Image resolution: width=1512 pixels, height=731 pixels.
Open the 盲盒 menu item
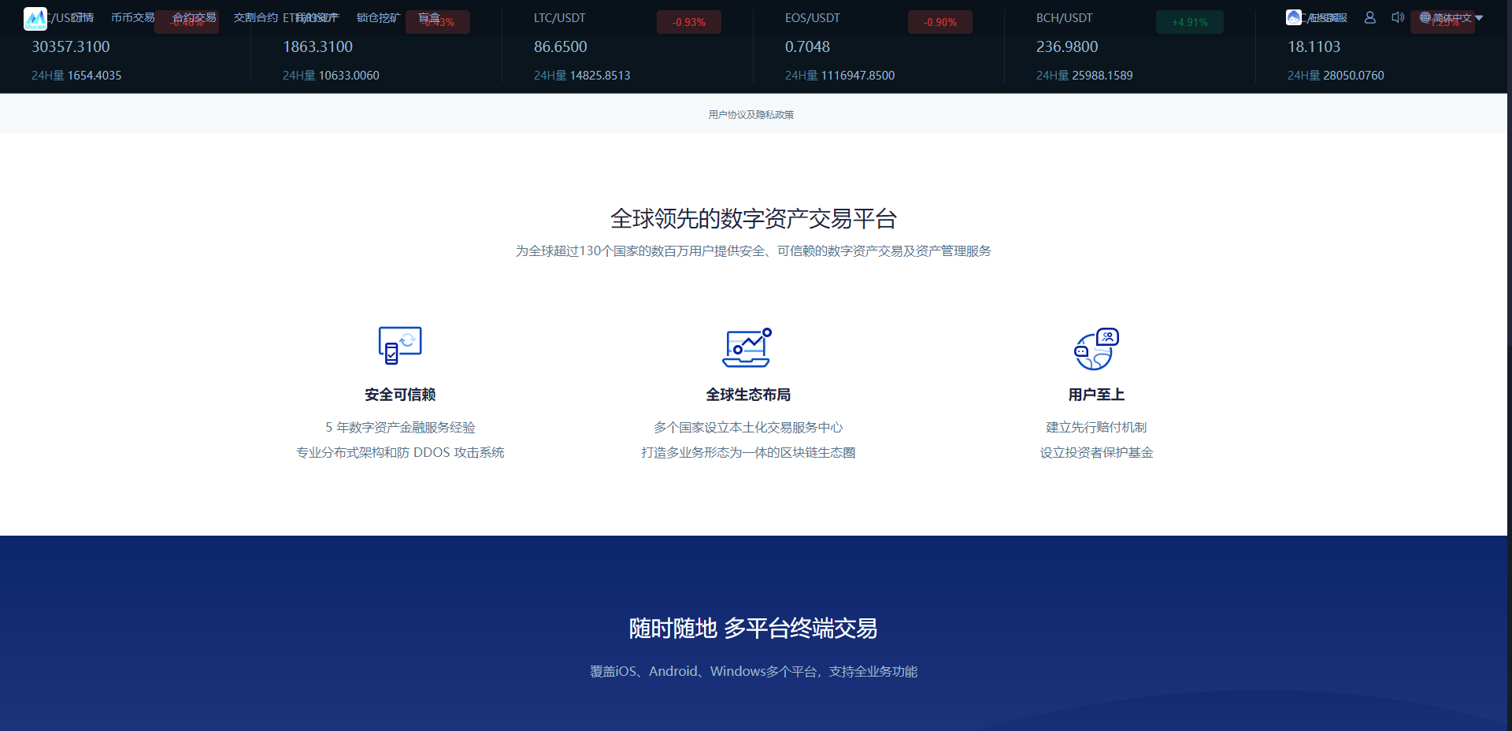coord(429,17)
